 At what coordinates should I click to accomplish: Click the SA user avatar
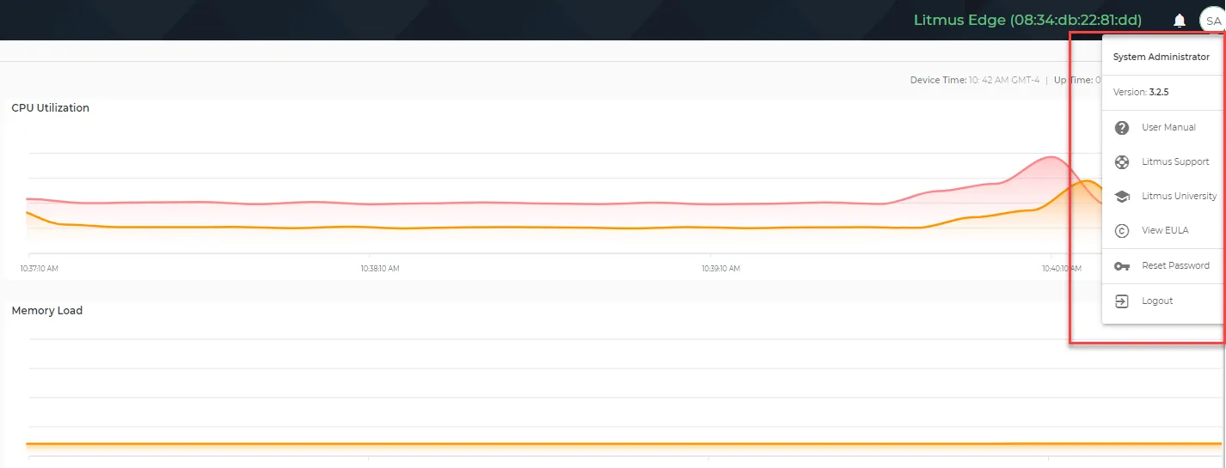1212,20
